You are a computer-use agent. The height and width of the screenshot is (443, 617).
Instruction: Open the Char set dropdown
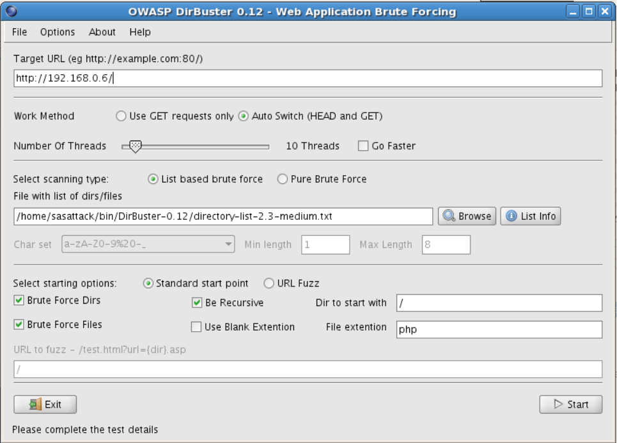click(x=148, y=244)
